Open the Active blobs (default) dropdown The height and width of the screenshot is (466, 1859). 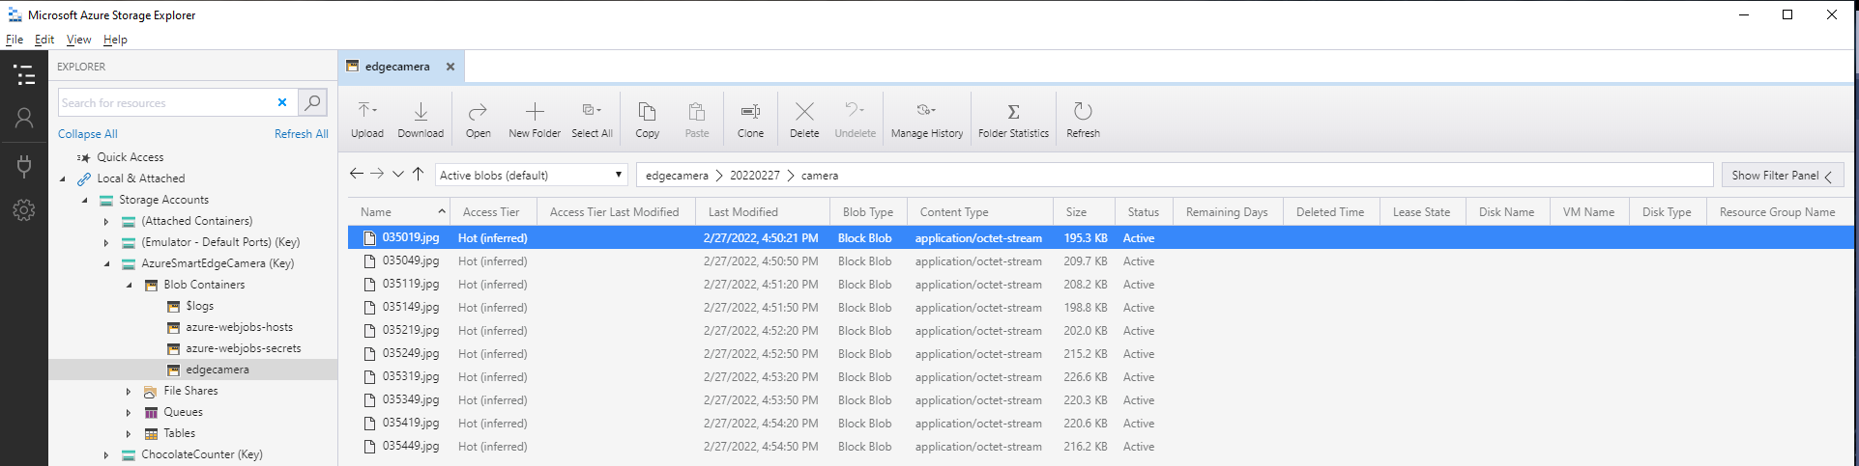click(x=531, y=175)
